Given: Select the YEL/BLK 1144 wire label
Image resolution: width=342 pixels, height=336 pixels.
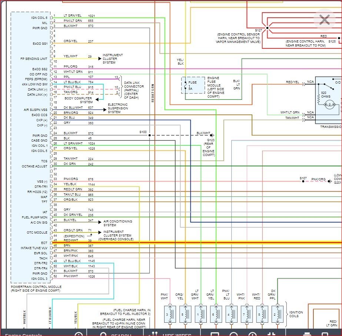Looking at the screenshot, I should coord(79,184).
